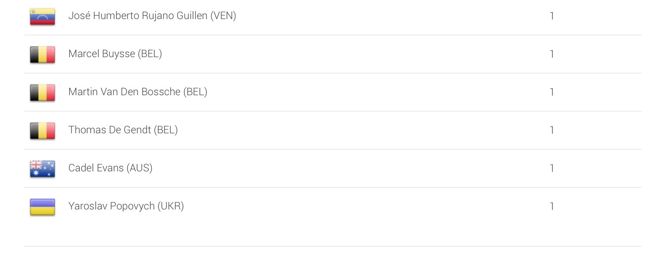This screenshot has height=254, width=666.
Task: Click the Belgian flag beside Martin Van Den Bossche
Action: coord(42,93)
